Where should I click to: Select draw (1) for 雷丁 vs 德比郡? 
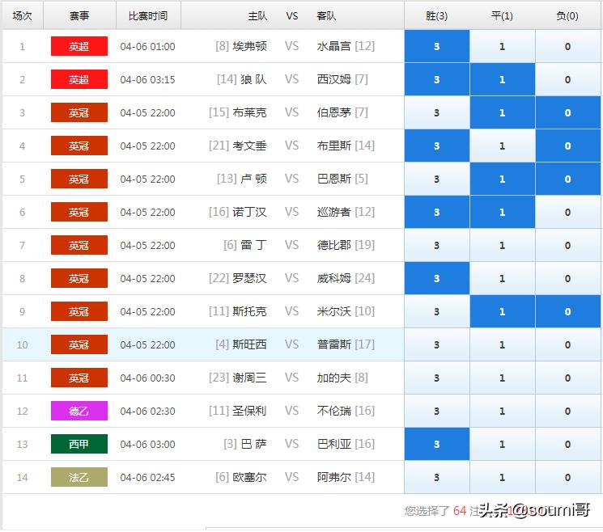click(503, 246)
